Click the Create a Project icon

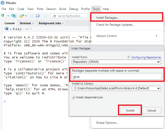click(x=14, y=16)
